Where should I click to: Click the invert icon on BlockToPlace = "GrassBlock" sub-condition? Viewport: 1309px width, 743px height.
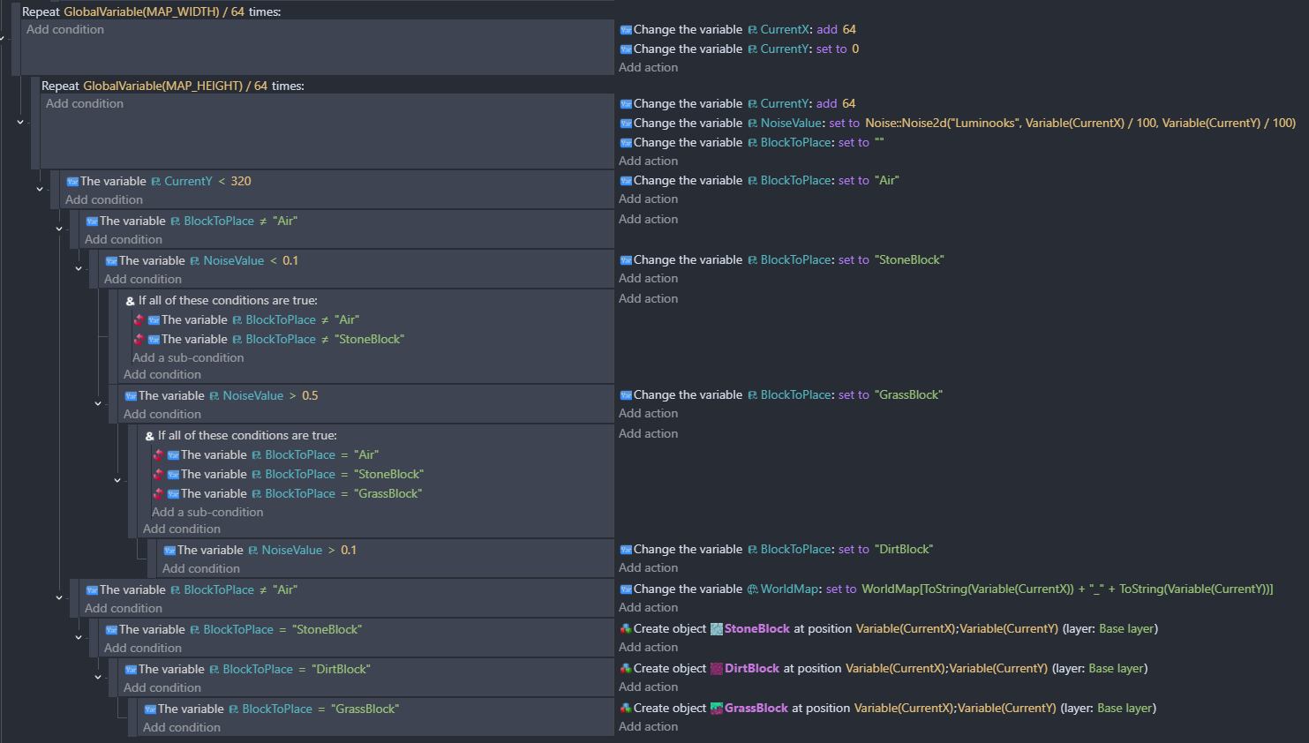click(x=158, y=494)
